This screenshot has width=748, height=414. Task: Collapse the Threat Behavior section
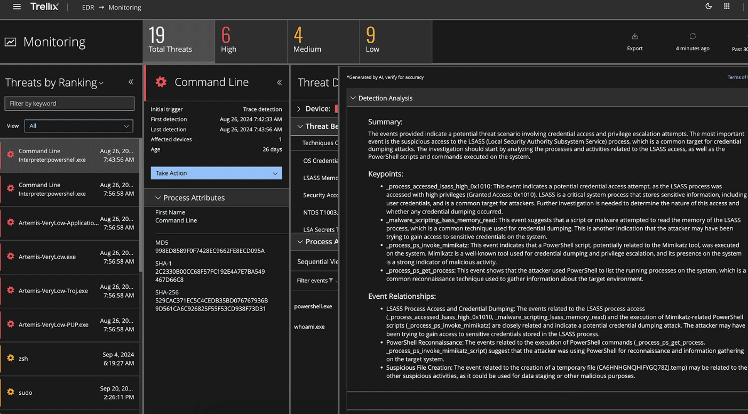point(299,126)
